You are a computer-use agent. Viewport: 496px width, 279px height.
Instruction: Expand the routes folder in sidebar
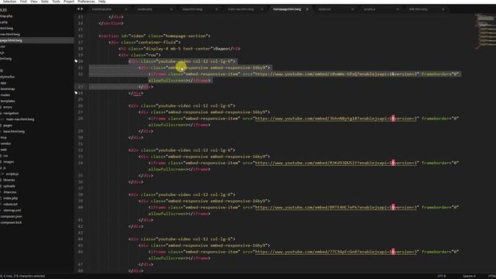(x=5, y=95)
